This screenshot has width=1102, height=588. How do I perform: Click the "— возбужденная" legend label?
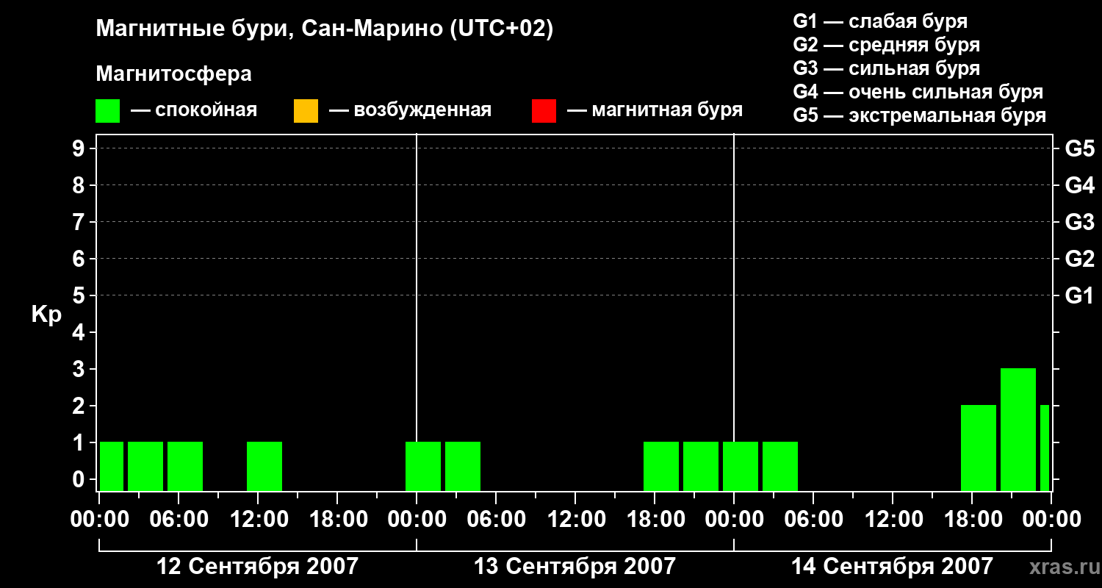coord(410,111)
